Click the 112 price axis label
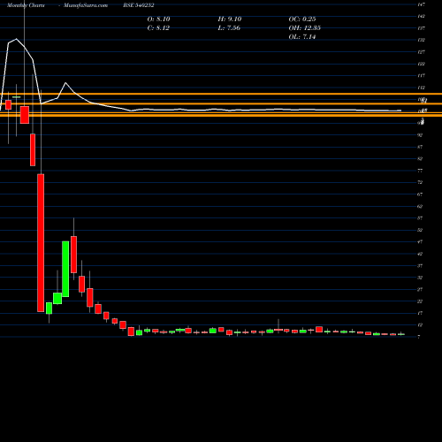The width and height of the screenshot is (442, 442). (x=421, y=88)
